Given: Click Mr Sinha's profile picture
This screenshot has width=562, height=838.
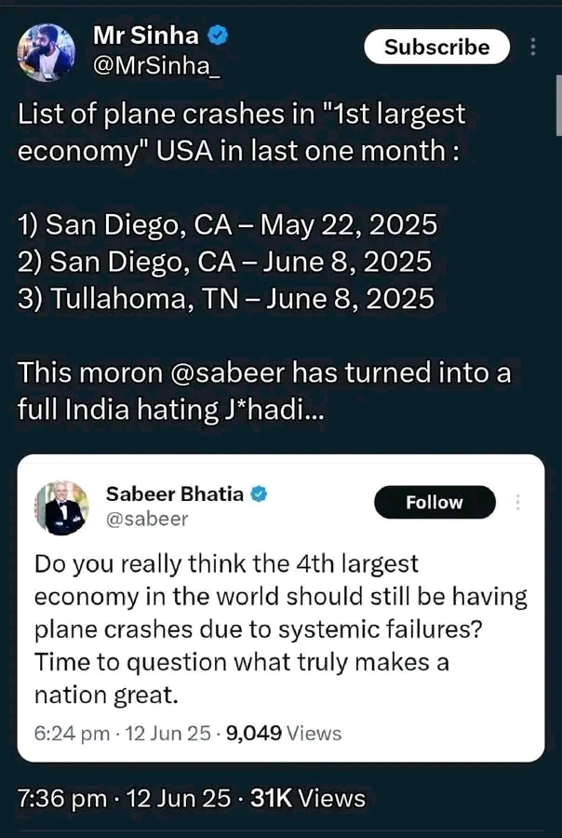Looking at the screenshot, I should tap(47, 52).
